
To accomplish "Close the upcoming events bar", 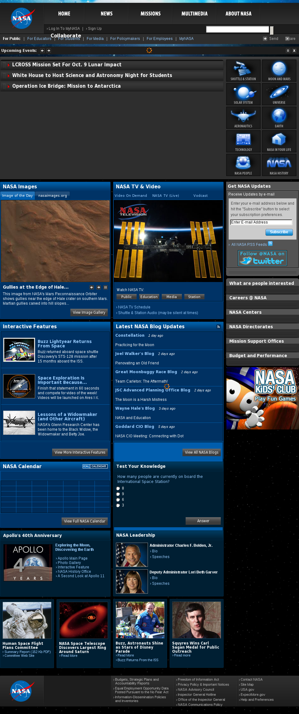I will click(294, 51).
